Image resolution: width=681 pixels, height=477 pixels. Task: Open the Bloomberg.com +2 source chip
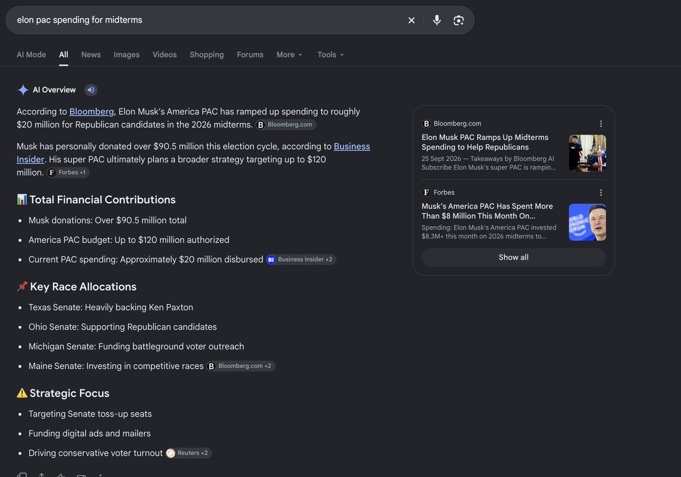tap(241, 366)
